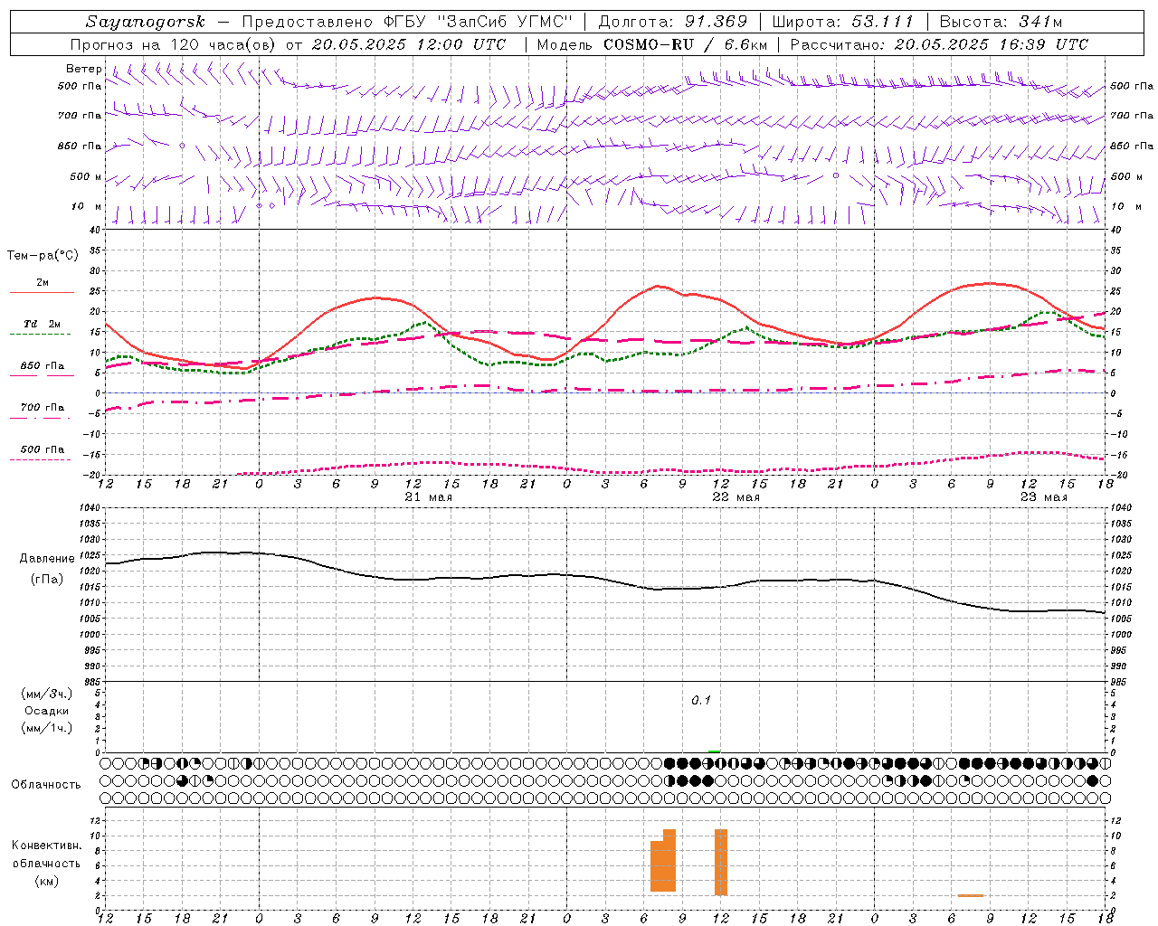1158x926 pixels.
Task: Click the red 2м temperature legend entry
Action: click(x=42, y=284)
